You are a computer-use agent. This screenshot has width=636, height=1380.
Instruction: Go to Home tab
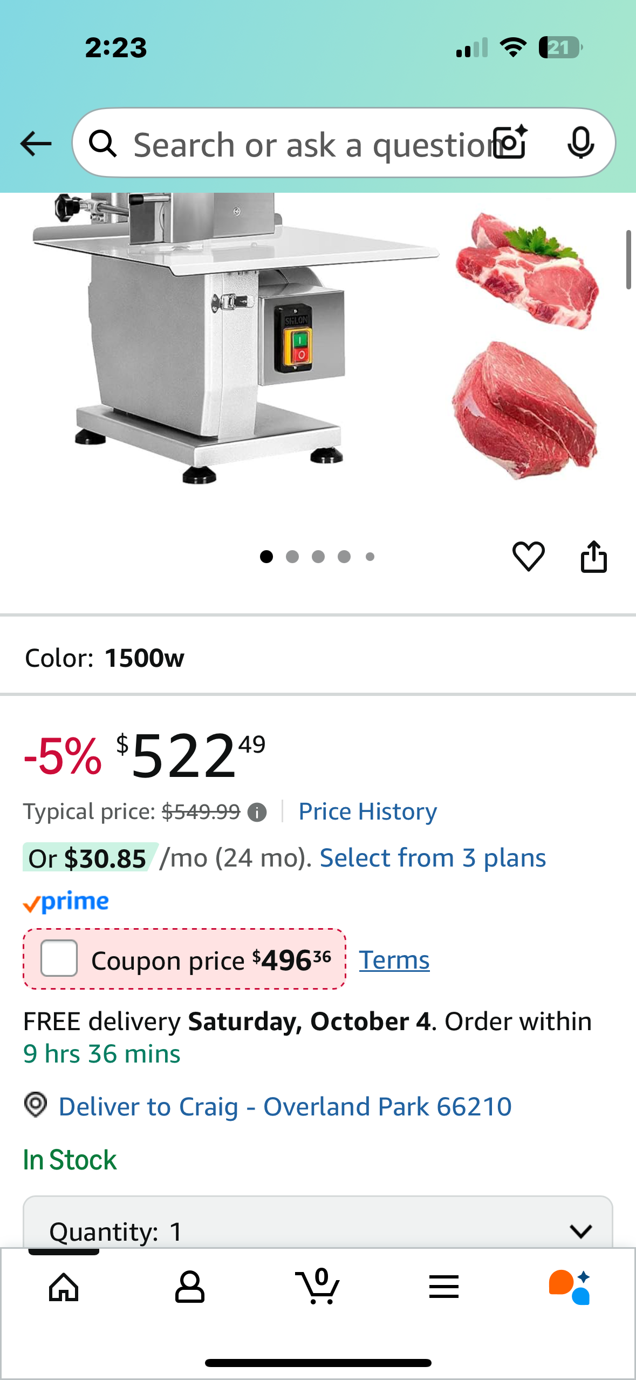pyautogui.click(x=64, y=1287)
